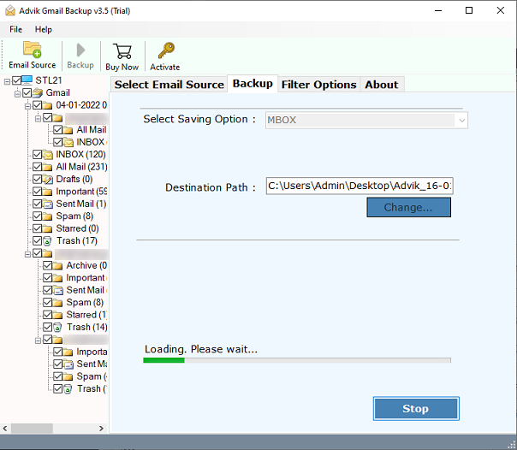Click the loading progress bar
The image size is (517, 450).
pos(297,360)
